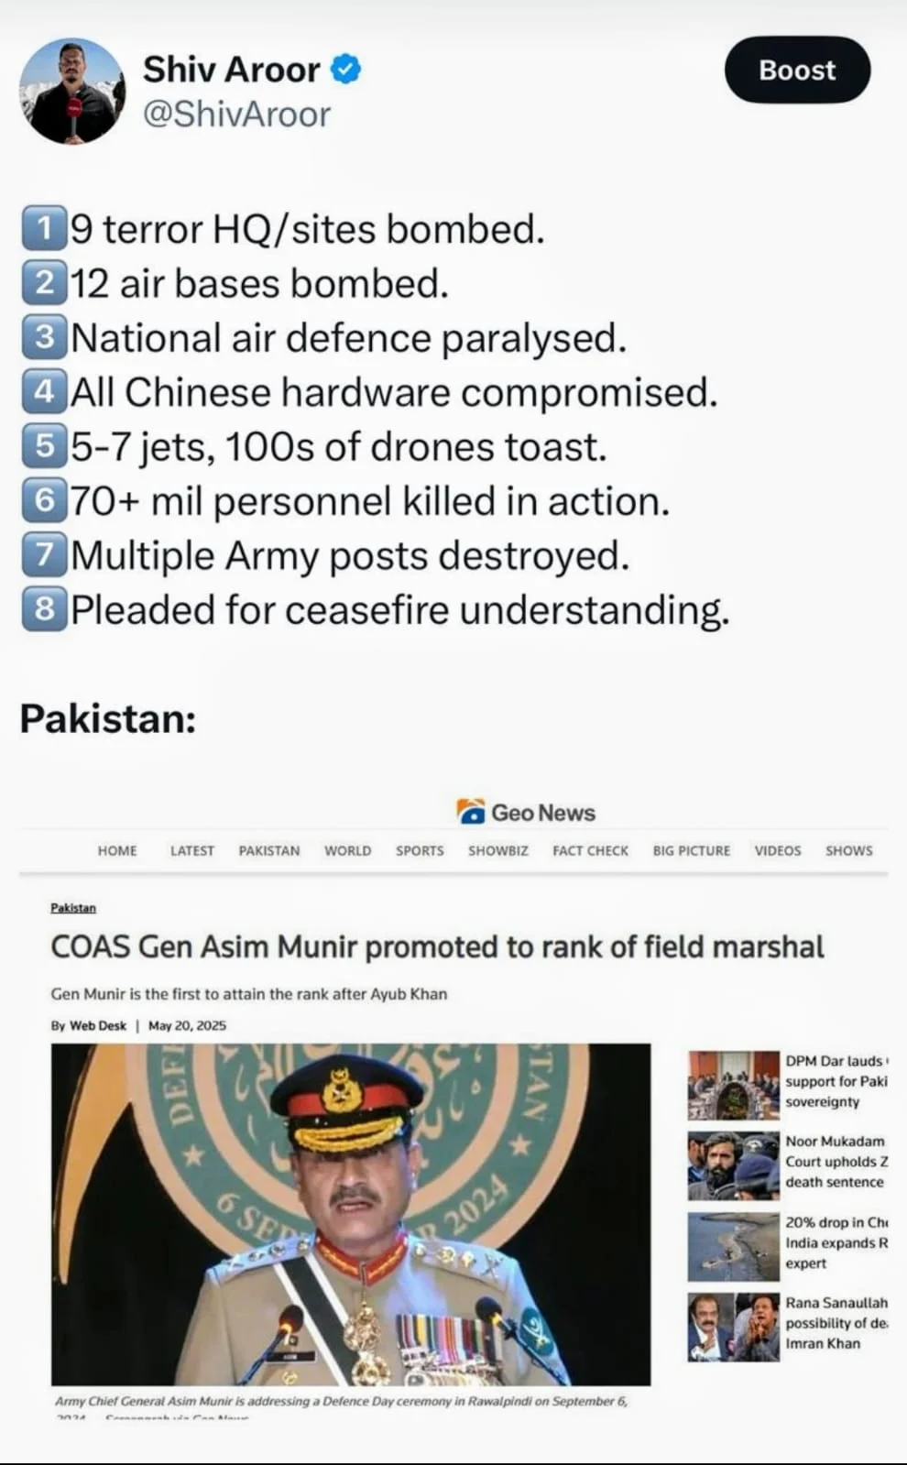The image size is (907, 1465).
Task: Open the BIG PICTURE section
Action: point(692,850)
